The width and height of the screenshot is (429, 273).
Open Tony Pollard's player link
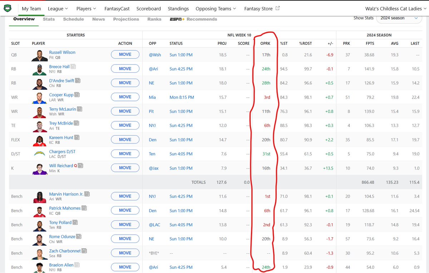coord(60,223)
